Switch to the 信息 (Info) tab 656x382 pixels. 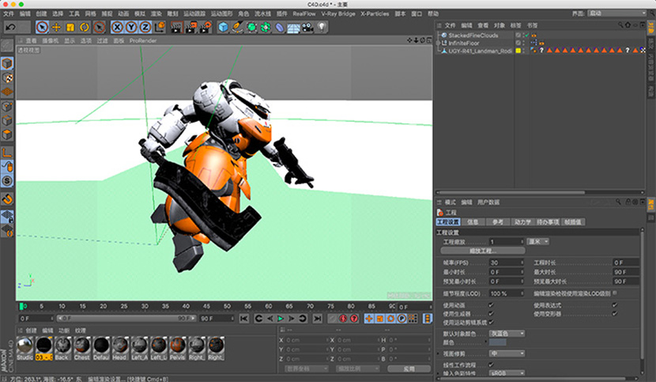pos(473,222)
